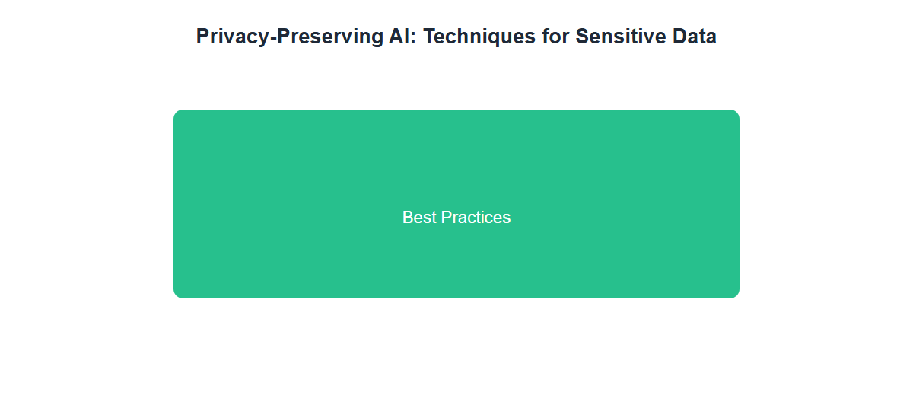Open the Best Practices section
The width and height of the screenshot is (913, 408).
point(456,204)
